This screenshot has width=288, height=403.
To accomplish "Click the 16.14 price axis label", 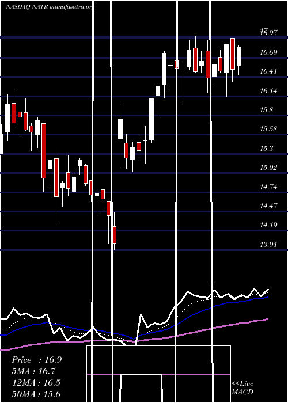I will pyautogui.click(x=269, y=91).
